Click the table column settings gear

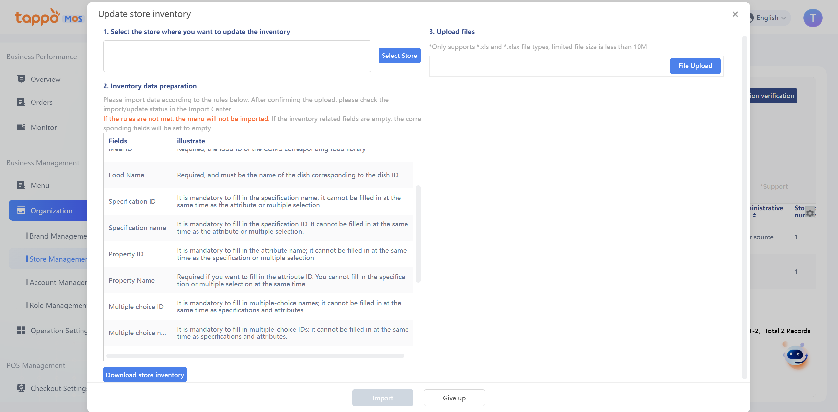[x=810, y=213]
